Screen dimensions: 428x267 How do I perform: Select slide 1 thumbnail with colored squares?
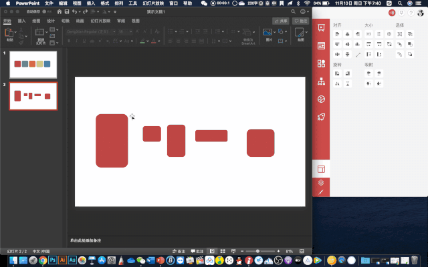click(33, 63)
